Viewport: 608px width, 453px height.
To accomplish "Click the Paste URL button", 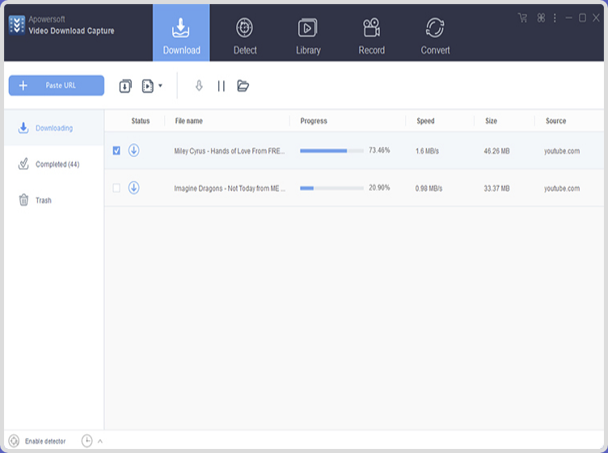I will click(x=57, y=85).
